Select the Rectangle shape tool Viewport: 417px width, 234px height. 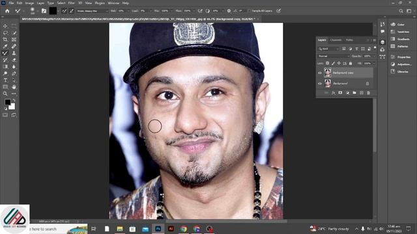5,87
